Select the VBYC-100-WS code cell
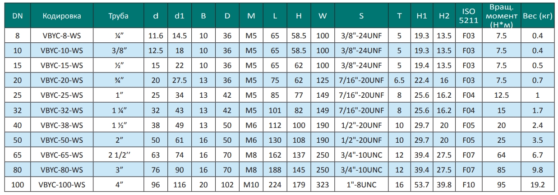 (62, 185)
